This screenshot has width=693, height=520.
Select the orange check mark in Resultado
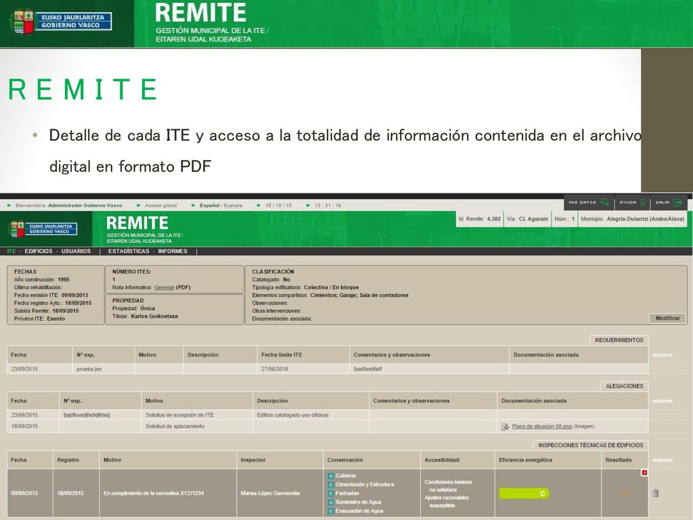point(625,493)
